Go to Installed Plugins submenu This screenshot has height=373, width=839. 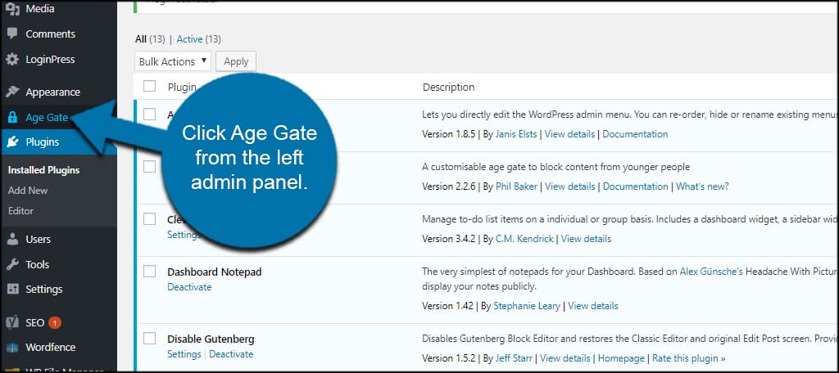(x=44, y=170)
